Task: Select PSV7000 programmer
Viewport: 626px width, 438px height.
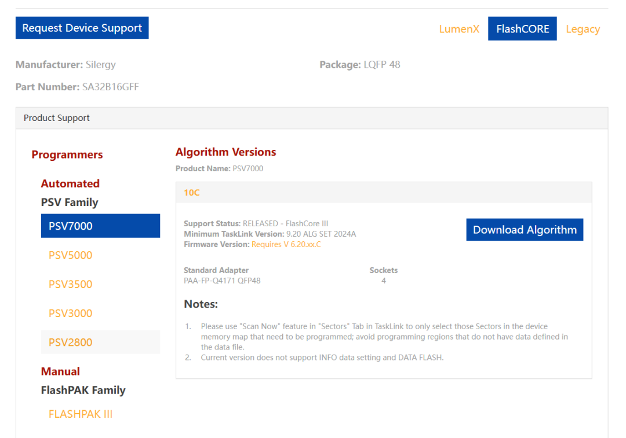Action: [101, 226]
